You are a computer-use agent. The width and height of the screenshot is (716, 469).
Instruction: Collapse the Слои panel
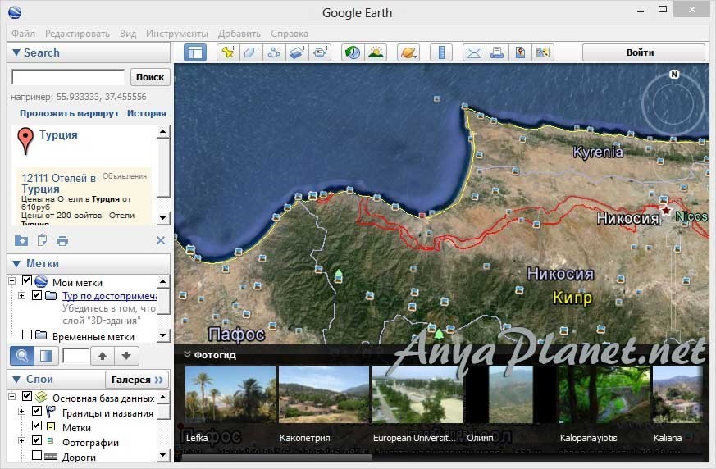tap(16, 380)
